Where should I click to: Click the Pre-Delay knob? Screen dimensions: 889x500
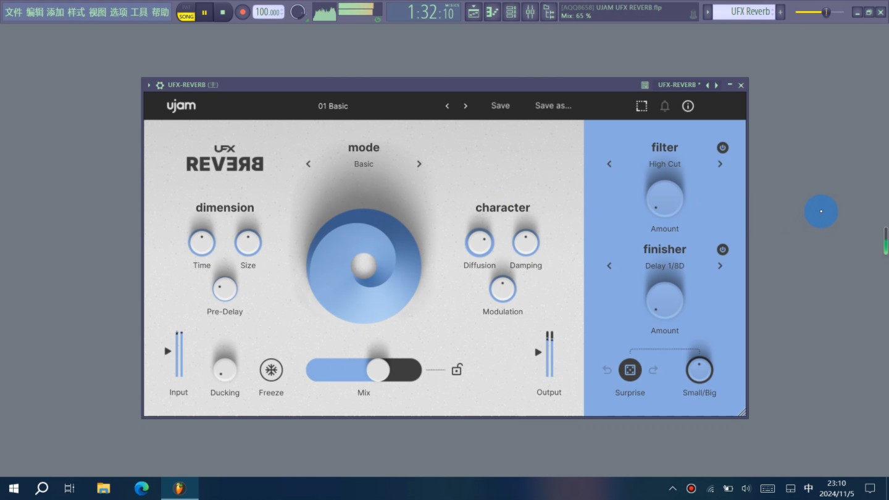click(225, 289)
